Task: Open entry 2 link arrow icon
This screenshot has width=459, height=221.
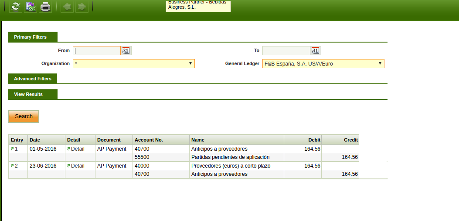Action: [12, 165]
